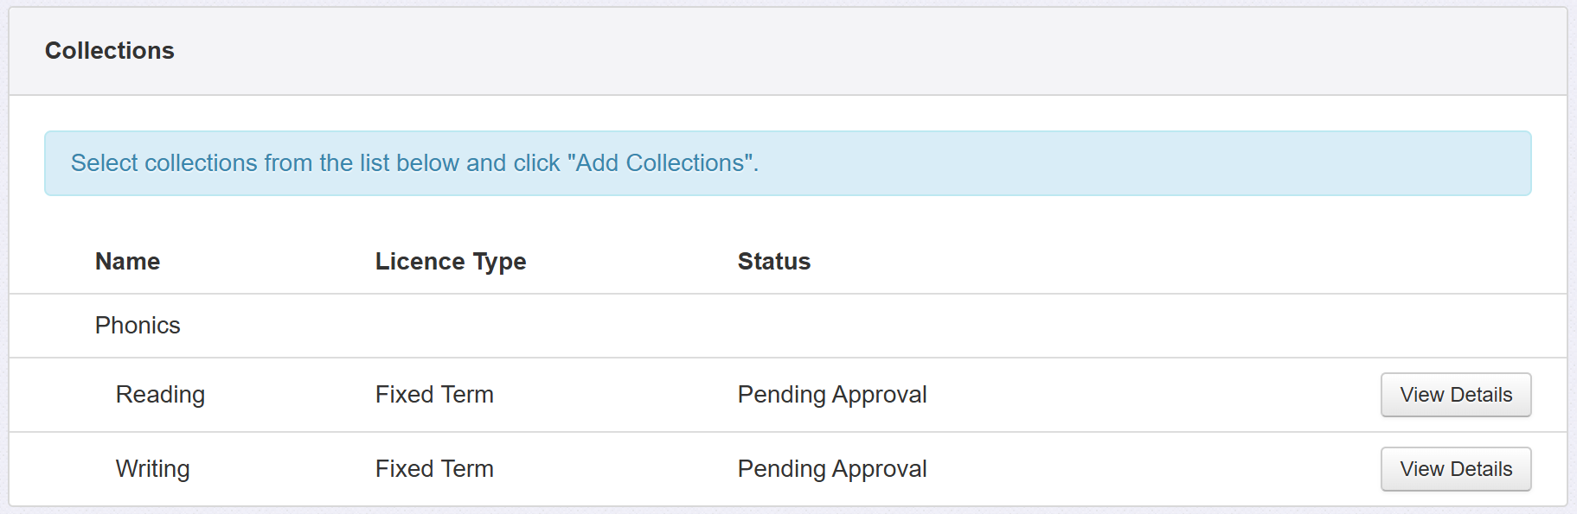Viewport: 1577px width, 514px height.
Task: Click the Collections panel title
Action: tap(110, 51)
